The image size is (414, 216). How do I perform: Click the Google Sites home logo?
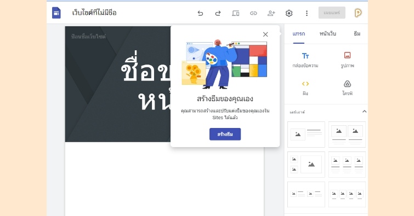point(56,13)
